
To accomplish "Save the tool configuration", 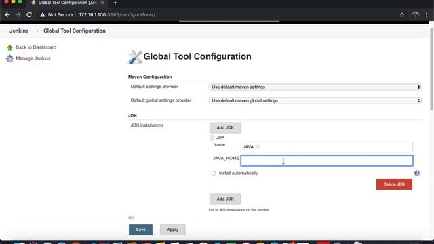I will point(140,230).
